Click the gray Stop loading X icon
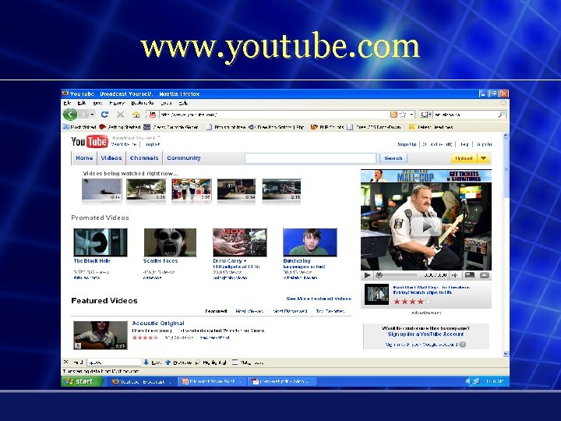The width and height of the screenshot is (561, 421). click(x=120, y=115)
